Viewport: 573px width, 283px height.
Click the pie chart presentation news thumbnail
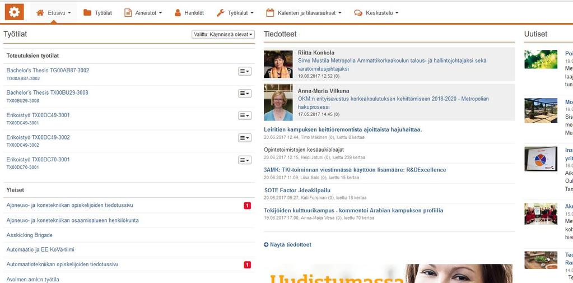coord(541,159)
